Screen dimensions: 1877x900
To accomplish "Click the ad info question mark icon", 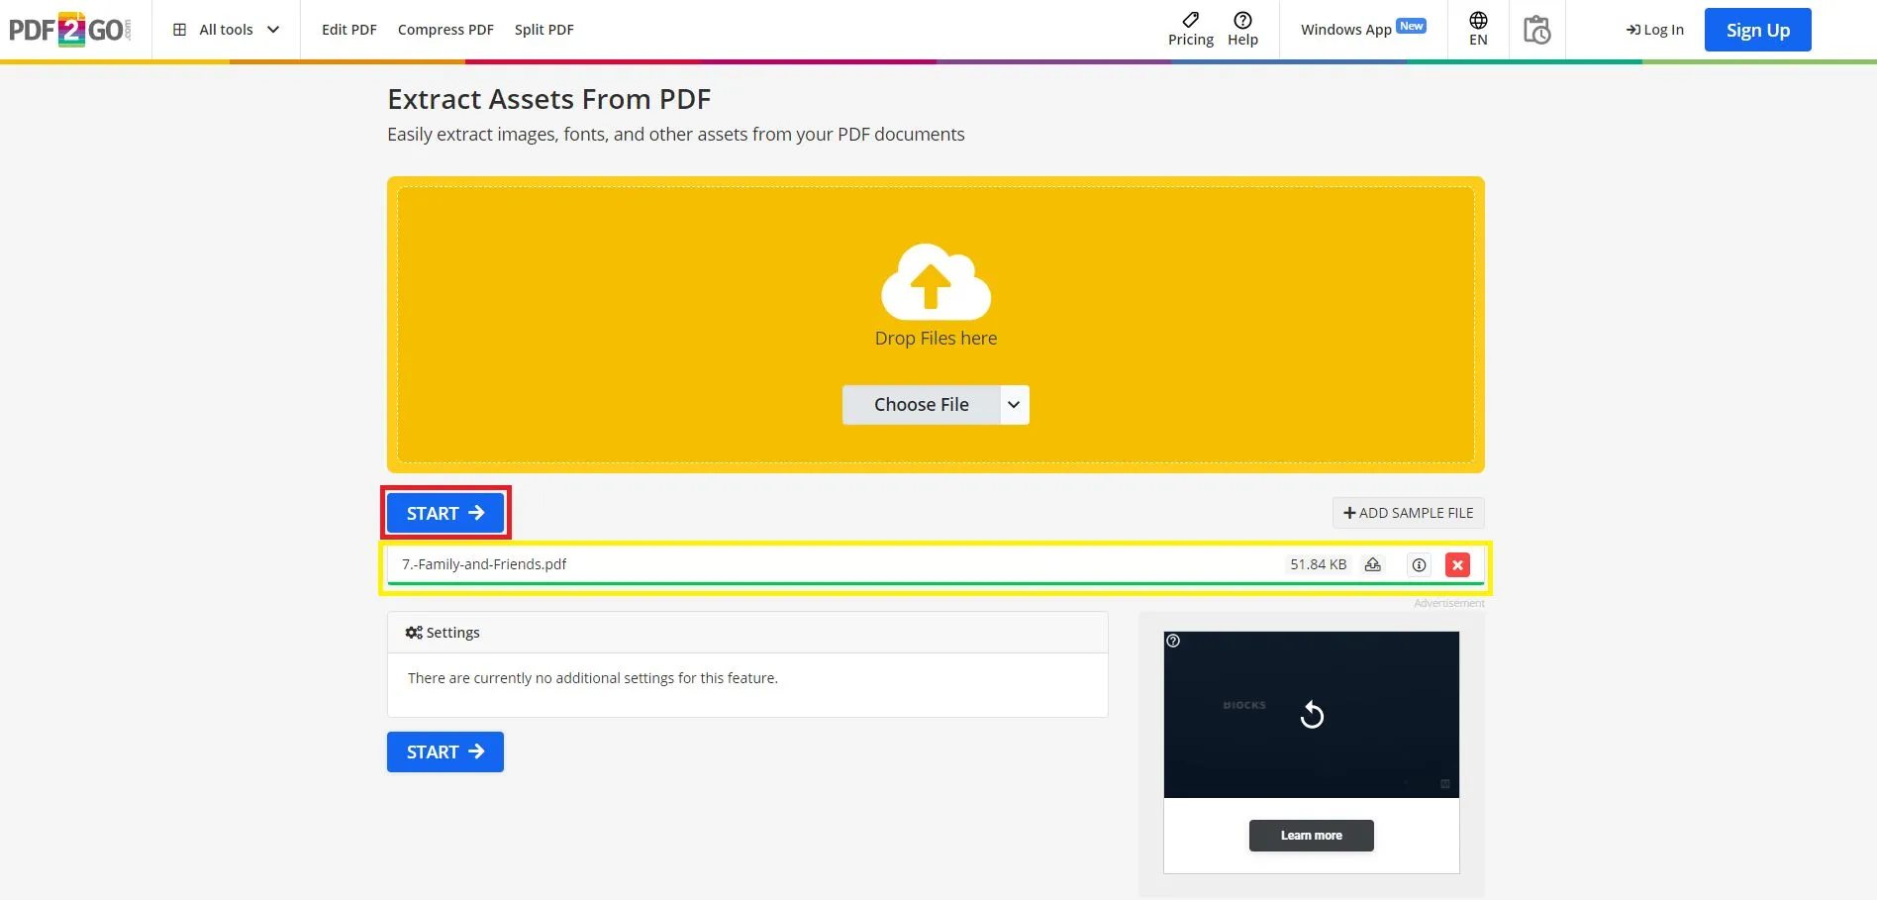I will pyautogui.click(x=1173, y=641).
